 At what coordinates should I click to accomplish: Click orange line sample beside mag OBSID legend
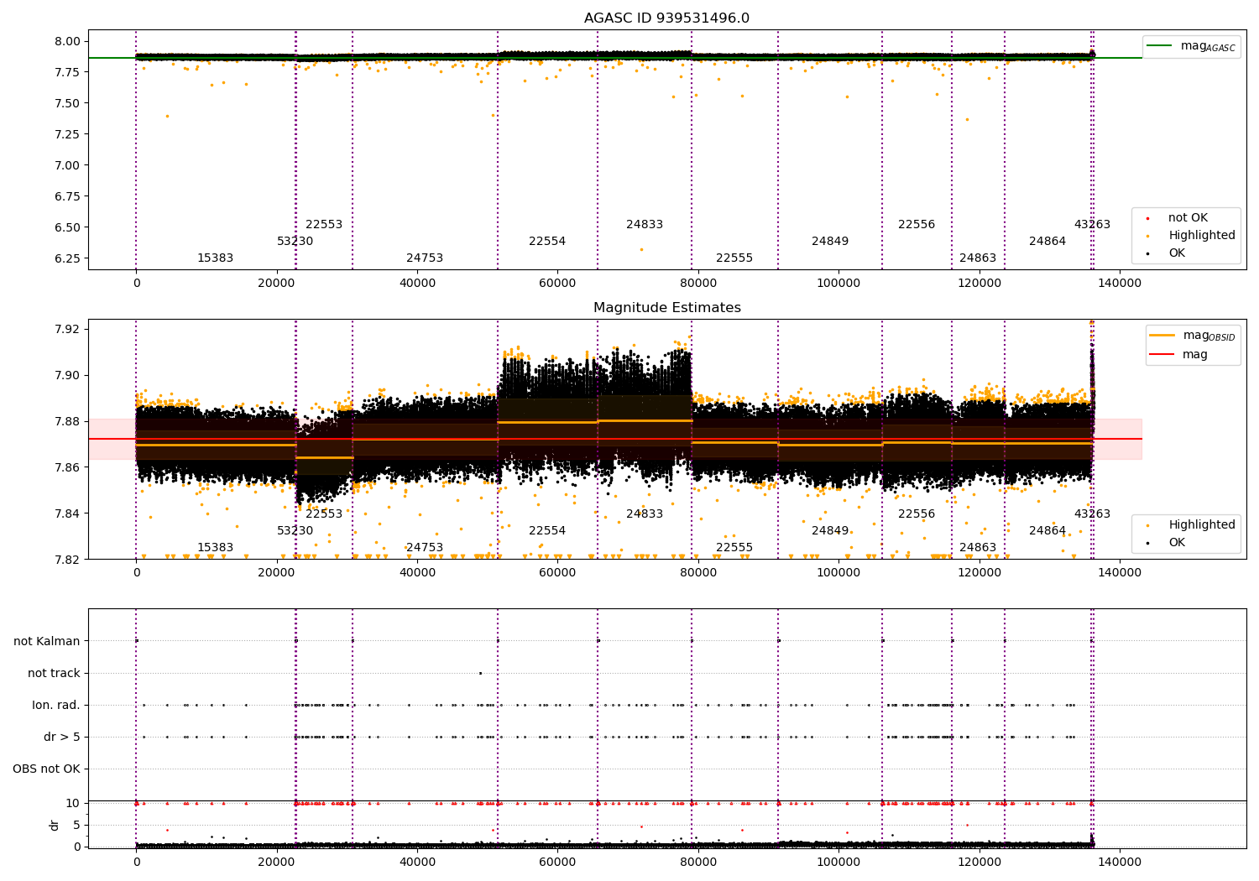click(x=1162, y=336)
